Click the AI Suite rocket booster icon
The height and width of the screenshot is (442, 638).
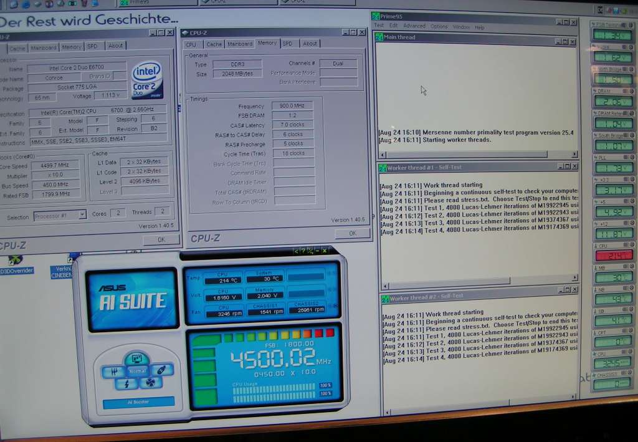[161, 370]
